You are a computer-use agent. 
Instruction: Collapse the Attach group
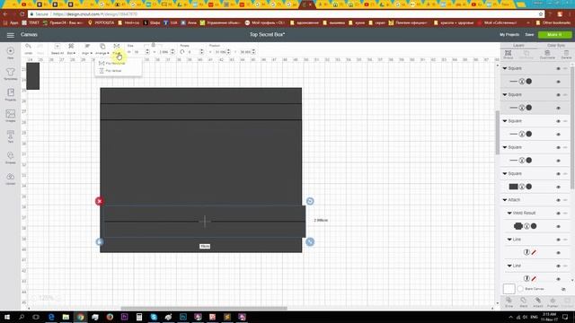[505, 200]
